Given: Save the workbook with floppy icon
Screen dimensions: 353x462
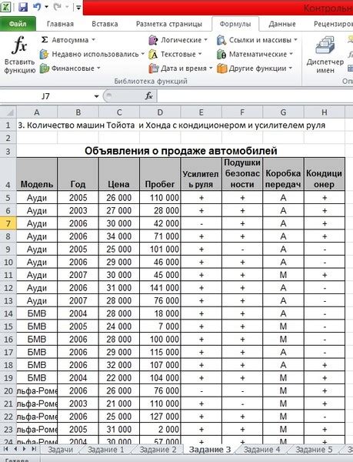Looking at the screenshot, I should [x=22, y=7].
